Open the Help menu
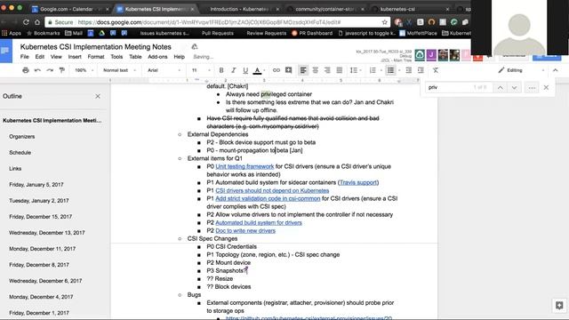Viewport: 569px width, 320px height. click(180, 57)
